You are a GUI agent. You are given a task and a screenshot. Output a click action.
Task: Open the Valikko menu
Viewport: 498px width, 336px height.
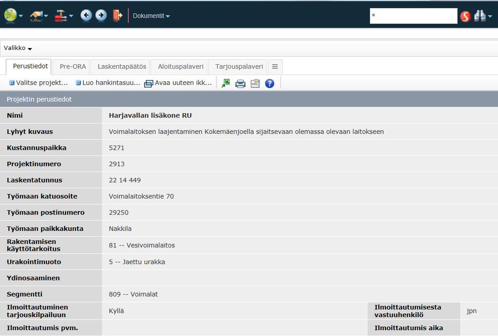pyautogui.click(x=18, y=48)
